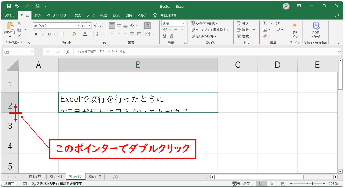Toggle Wrap Text button
Image resolution: width=345 pixels, height=188 pixels.
(x=147, y=26)
